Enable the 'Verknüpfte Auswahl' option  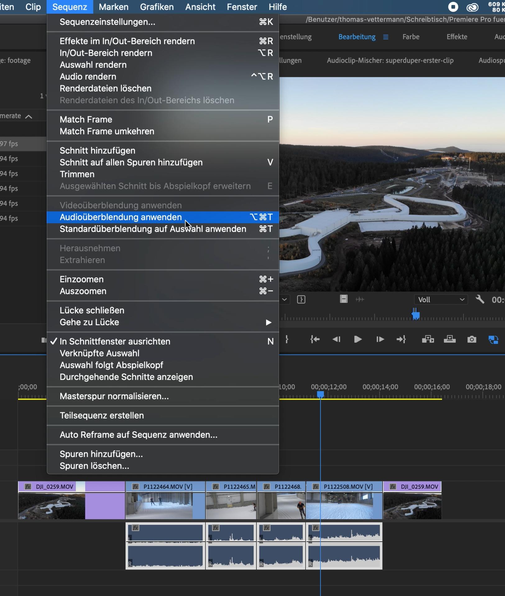[99, 353]
